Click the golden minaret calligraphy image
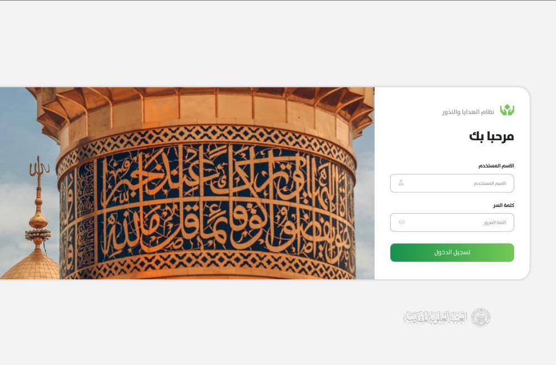556x365 pixels. pyautogui.click(x=187, y=183)
